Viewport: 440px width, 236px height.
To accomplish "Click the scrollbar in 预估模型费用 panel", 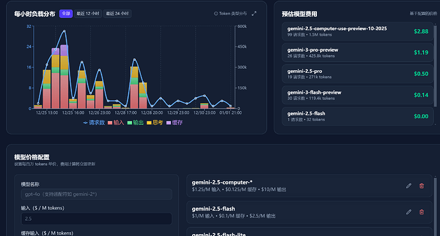I will [x=436, y=66].
